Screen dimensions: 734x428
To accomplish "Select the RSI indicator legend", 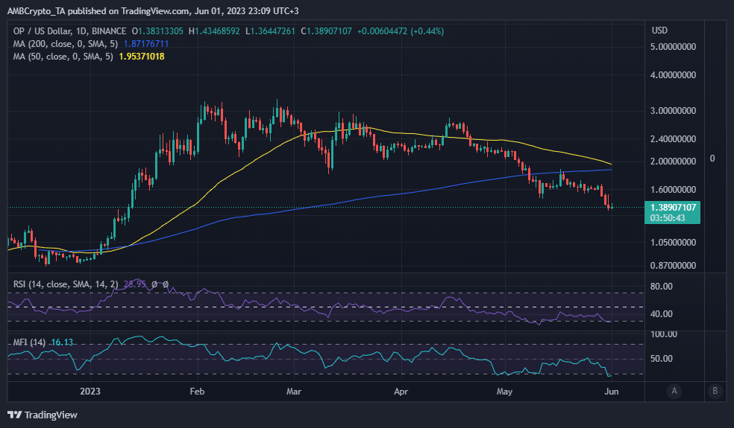I will point(66,284).
